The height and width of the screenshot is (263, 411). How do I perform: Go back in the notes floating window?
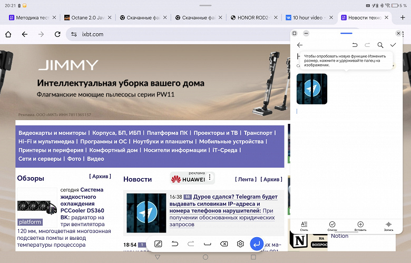click(300, 45)
